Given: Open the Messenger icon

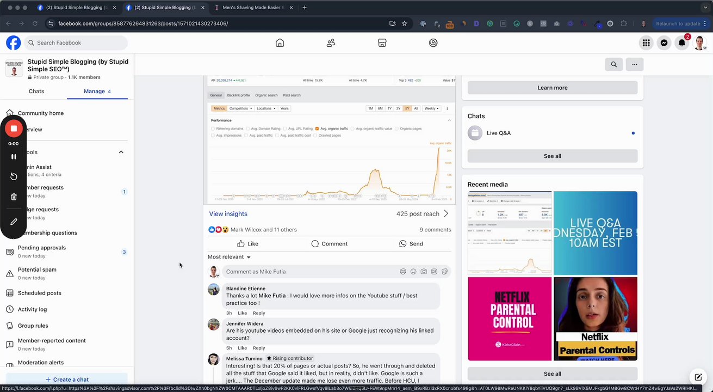Looking at the screenshot, I should coord(664,42).
